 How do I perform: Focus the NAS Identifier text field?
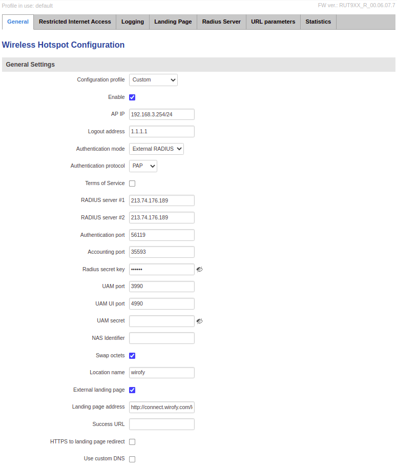[x=161, y=338]
